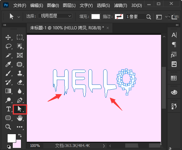Open the Paragraph panel icon
Image resolution: width=182 pixels, height=150 pixels.
[x=174, y=44]
